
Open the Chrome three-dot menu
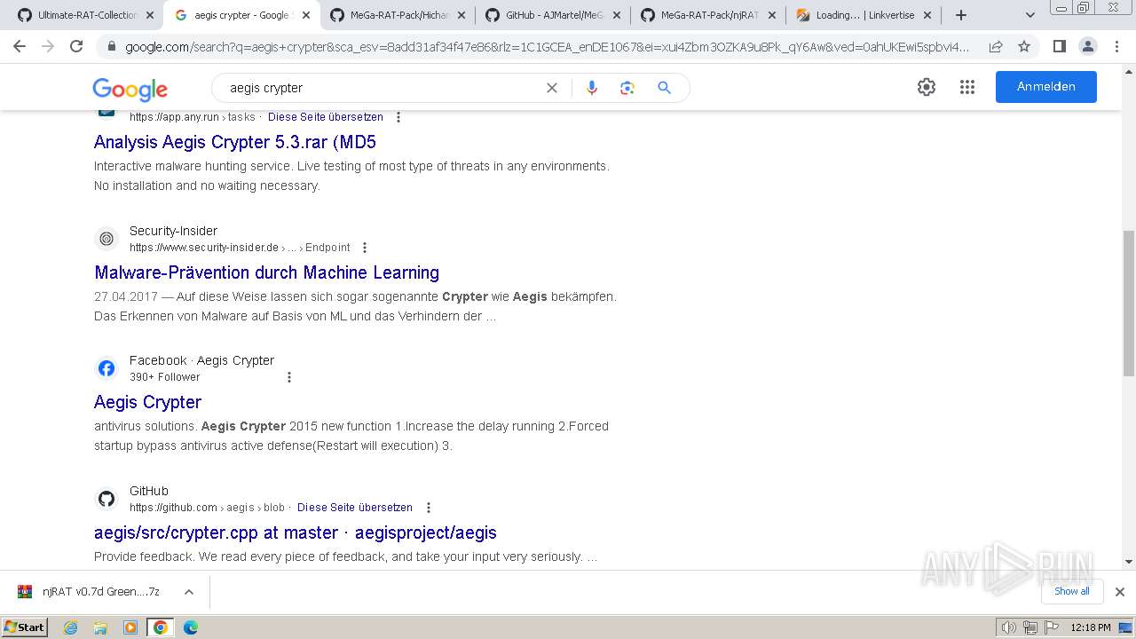1116,46
